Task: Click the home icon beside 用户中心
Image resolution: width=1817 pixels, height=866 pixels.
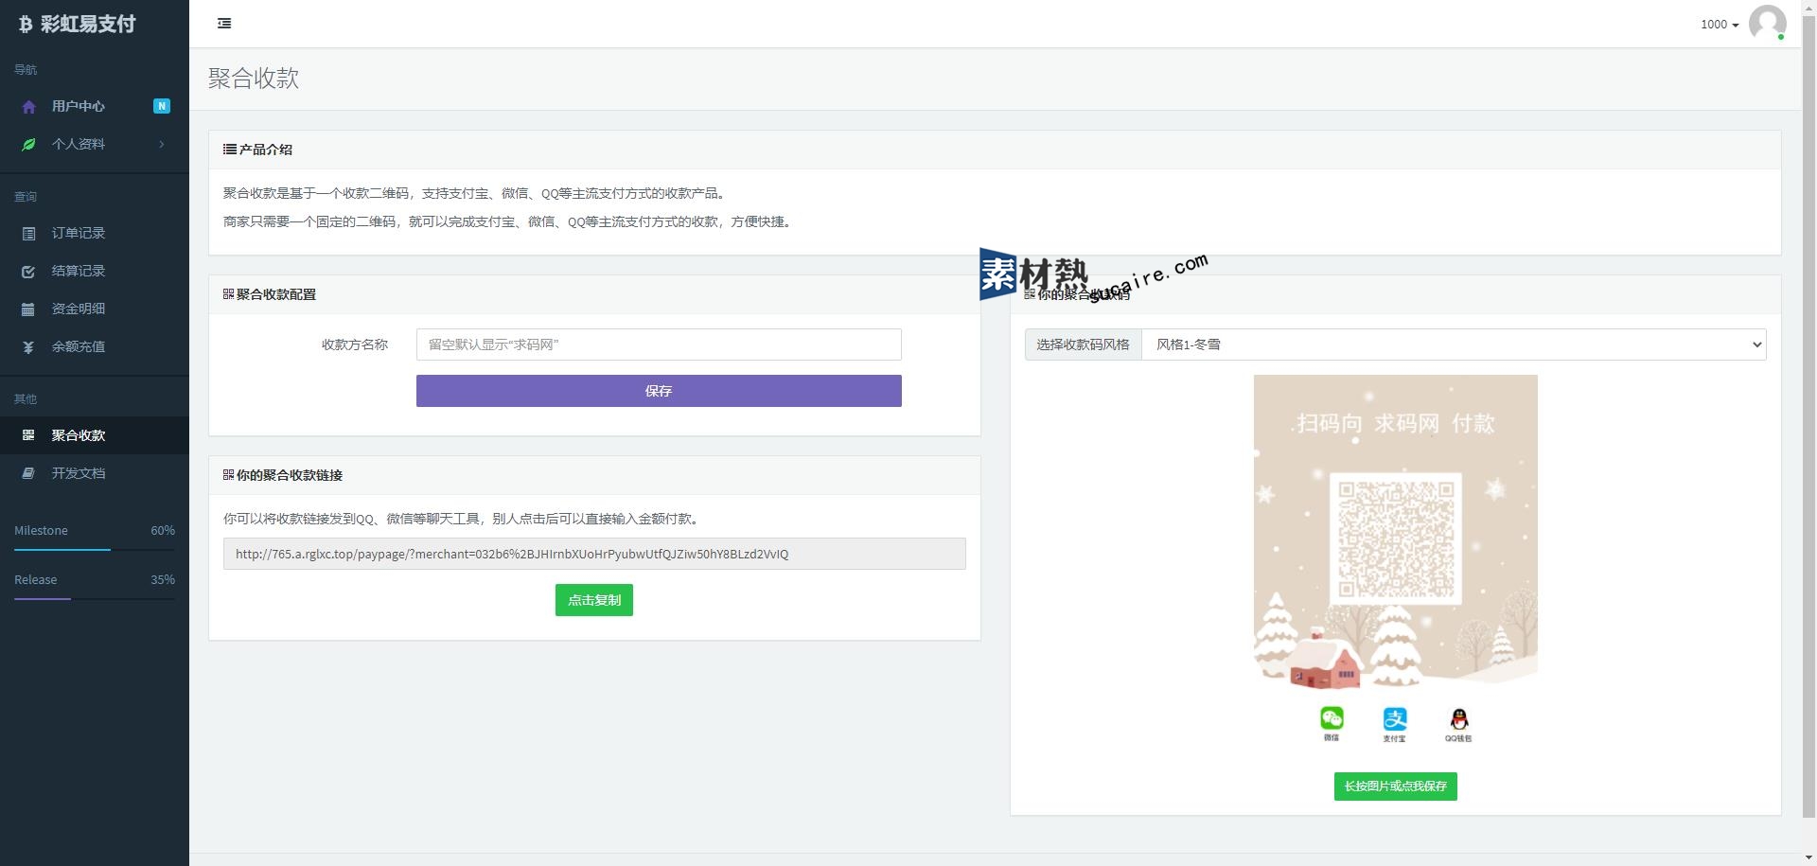Action: 28,107
